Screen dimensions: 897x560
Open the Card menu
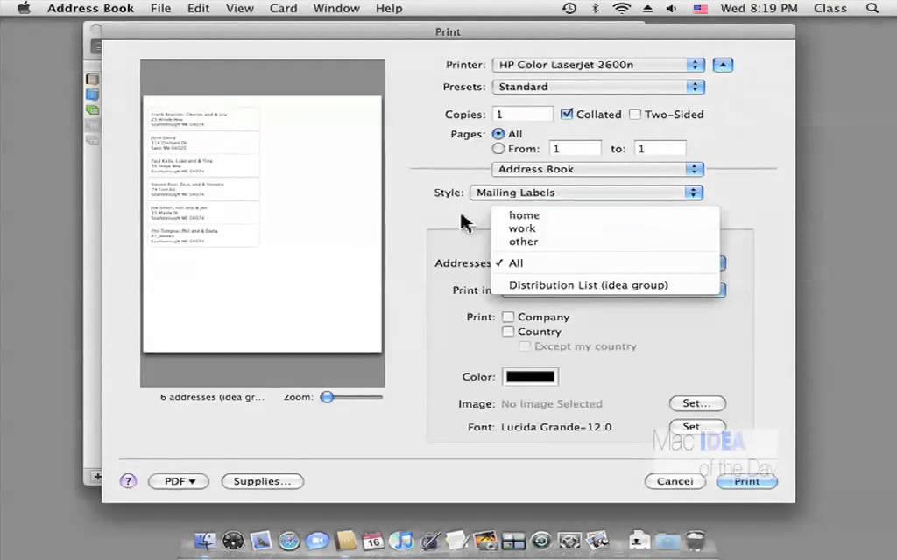[x=283, y=8]
